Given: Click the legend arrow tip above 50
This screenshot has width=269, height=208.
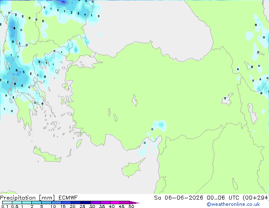Looking at the screenshot, I should coord(134,202).
